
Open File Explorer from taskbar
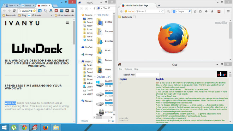(x=56, y=128)
